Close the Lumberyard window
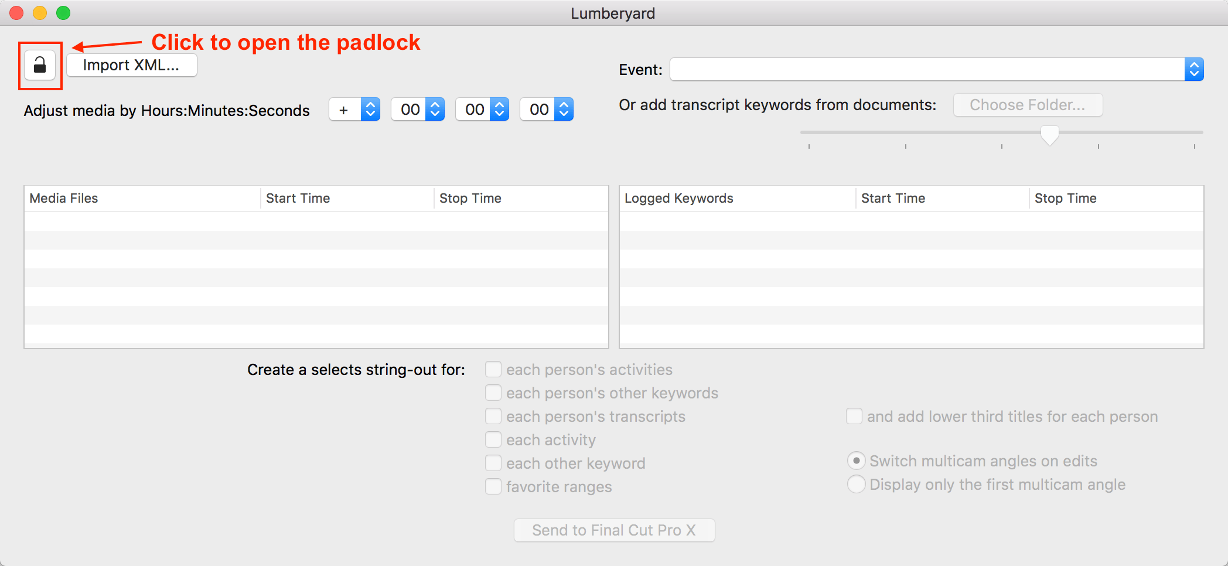 click(16, 13)
